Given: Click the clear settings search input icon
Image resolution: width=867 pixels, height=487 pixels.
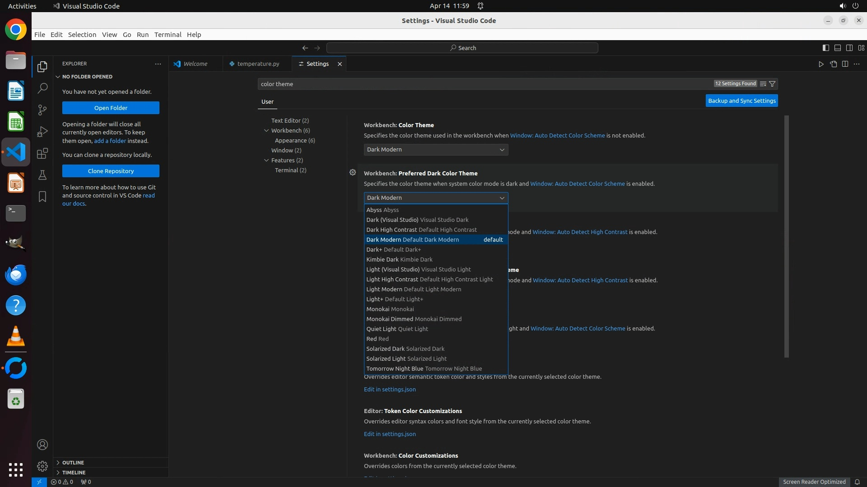Looking at the screenshot, I should 763,84.
